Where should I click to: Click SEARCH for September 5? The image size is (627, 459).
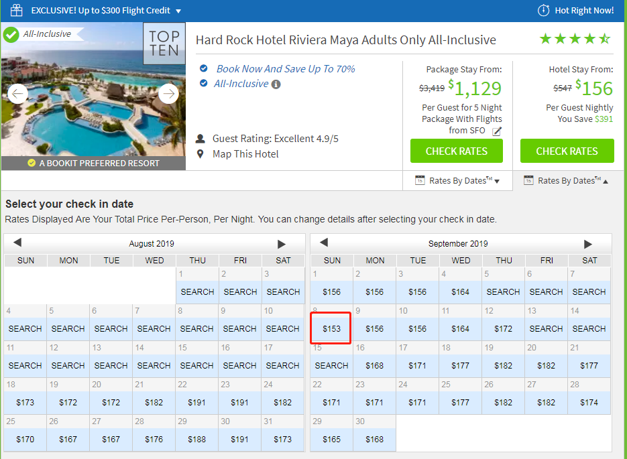pos(503,292)
